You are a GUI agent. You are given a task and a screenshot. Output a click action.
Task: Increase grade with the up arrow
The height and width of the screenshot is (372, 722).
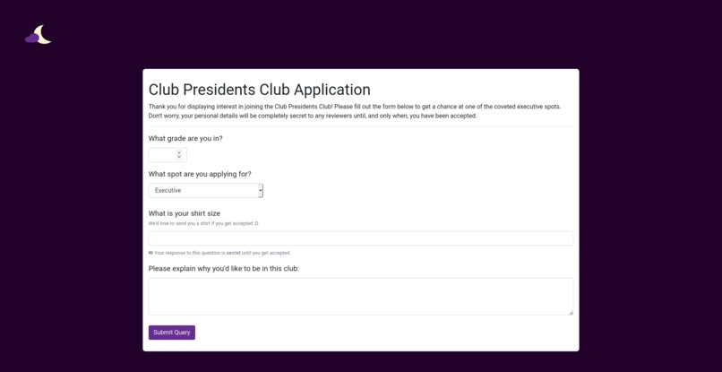[x=179, y=152]
